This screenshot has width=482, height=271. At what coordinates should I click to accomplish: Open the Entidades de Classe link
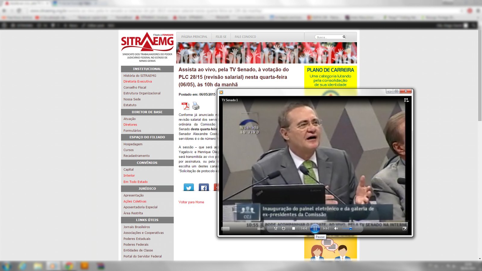[x=138, y=250]
